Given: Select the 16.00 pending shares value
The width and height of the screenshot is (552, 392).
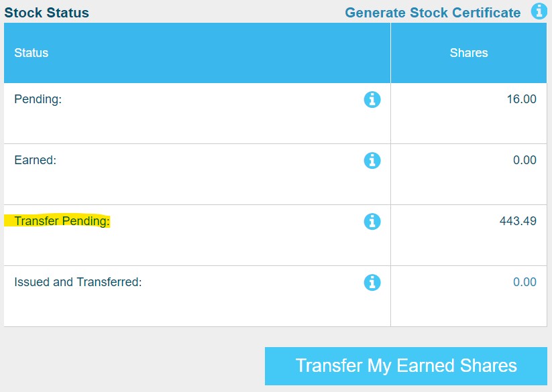Looking at the screenshot, I should tap(521, 99).
